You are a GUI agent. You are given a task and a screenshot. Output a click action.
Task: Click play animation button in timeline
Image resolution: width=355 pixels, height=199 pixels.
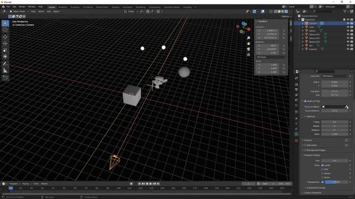pos(150,184)
